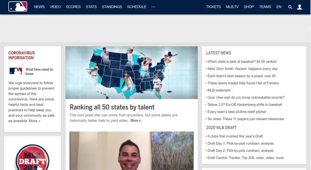Open the EN language selector

(x=279, y=7)
